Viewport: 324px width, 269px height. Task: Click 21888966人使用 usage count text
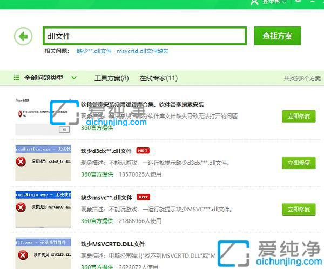(140, 221)
